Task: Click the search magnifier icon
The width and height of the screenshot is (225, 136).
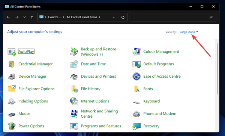Action: pos(211,17)
